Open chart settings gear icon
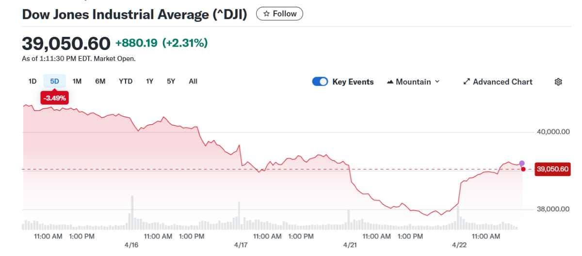 point(558,82)
